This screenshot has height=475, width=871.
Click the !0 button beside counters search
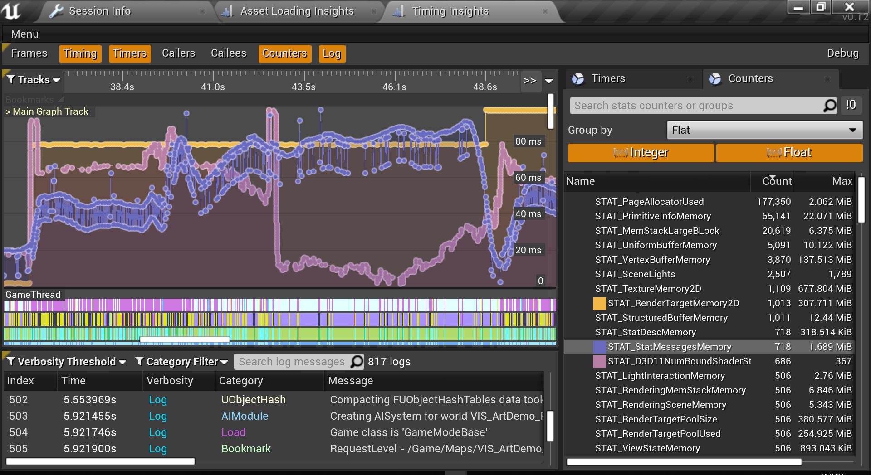click(851, 105)
